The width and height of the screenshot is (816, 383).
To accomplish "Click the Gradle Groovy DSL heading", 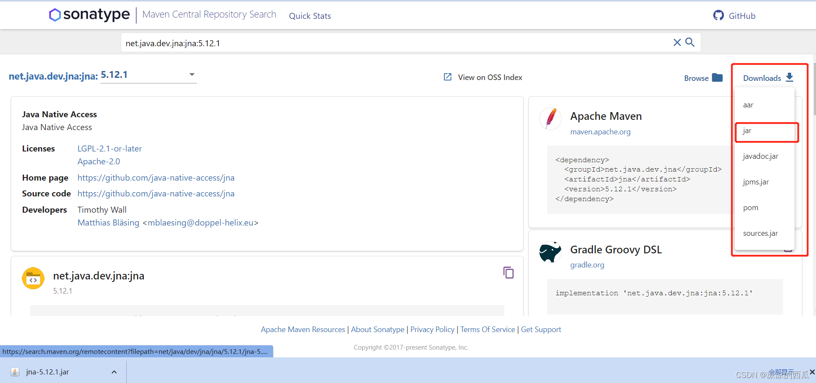I will click(x=616, y=249).
